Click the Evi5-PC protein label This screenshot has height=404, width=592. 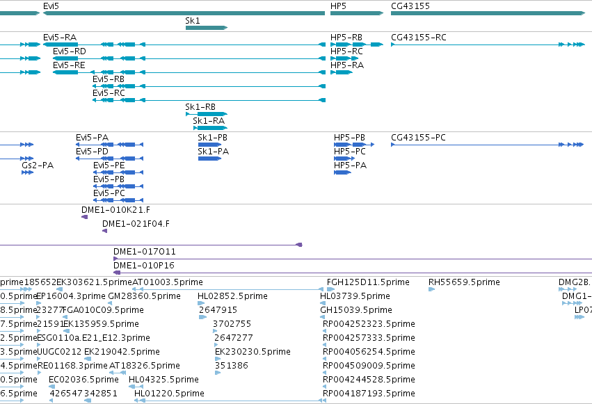[x=109, y=193]
